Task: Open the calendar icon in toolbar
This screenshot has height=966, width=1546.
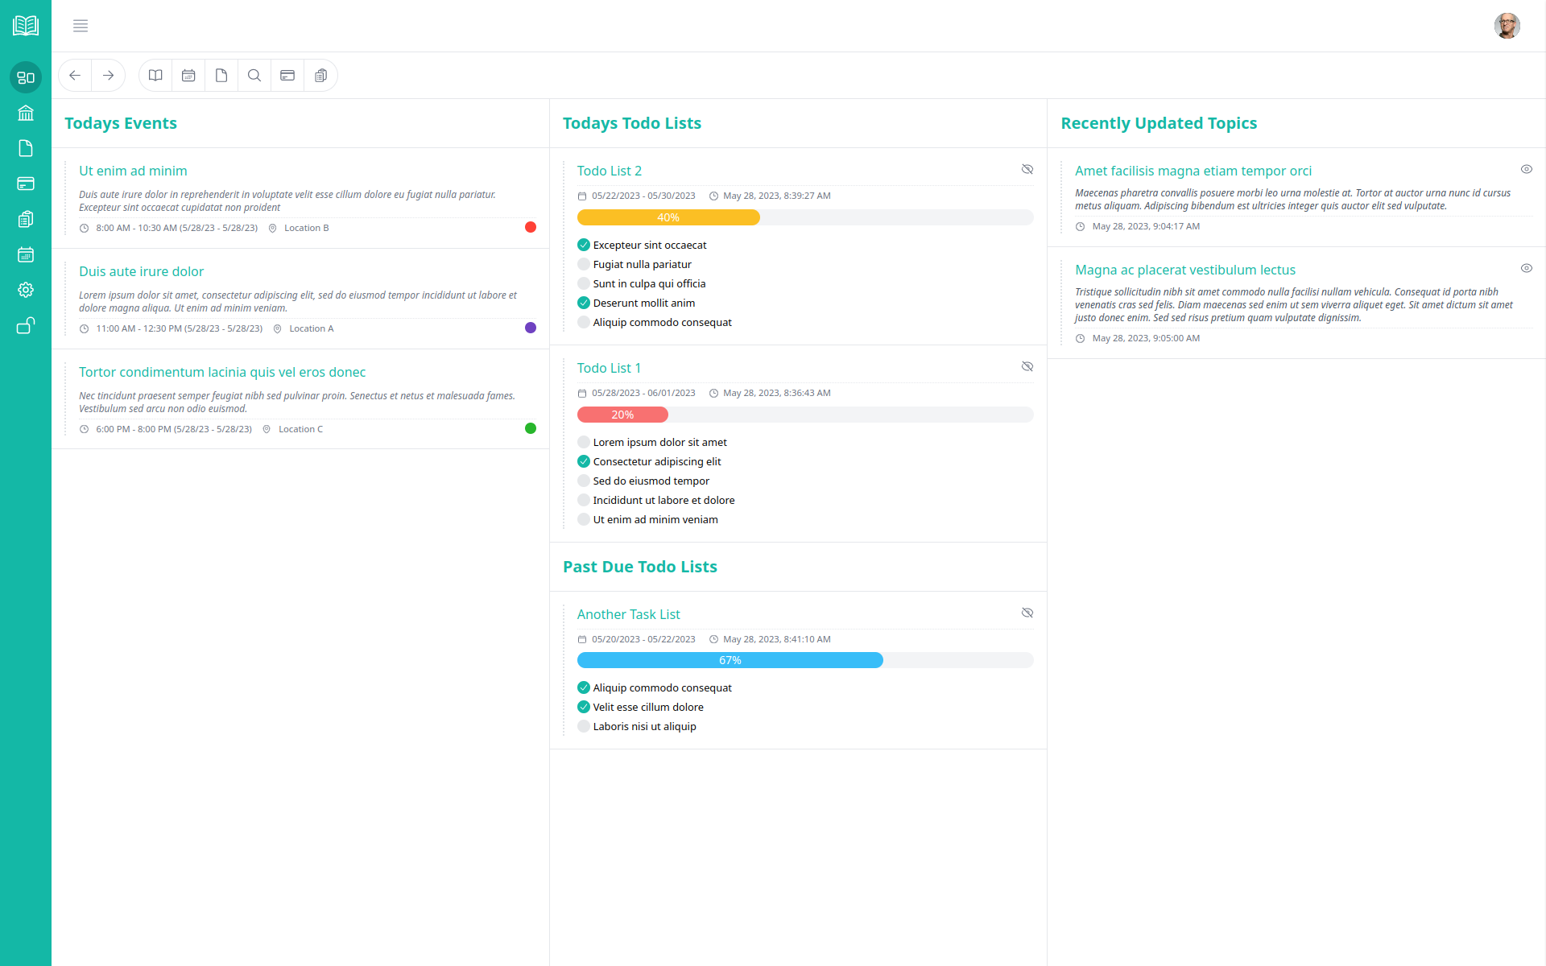Action: coord(188,76)
